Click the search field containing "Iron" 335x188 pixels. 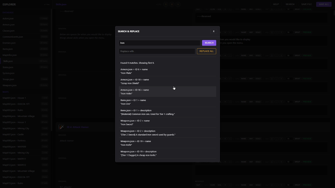[x=160, y=43]
